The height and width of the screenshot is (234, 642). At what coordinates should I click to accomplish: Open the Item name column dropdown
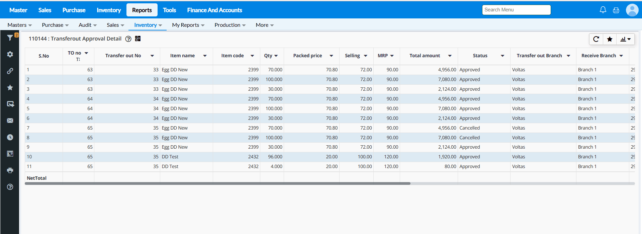[x=205, y=56]
